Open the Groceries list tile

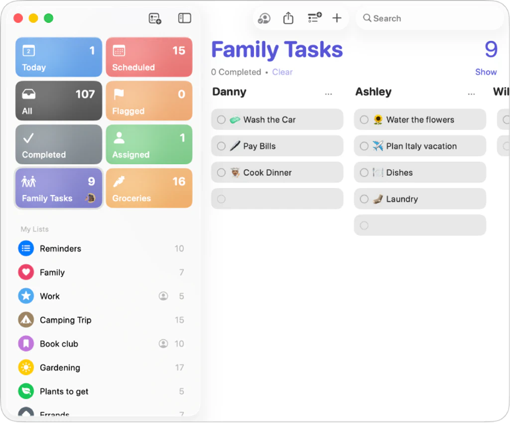(149, 188)
